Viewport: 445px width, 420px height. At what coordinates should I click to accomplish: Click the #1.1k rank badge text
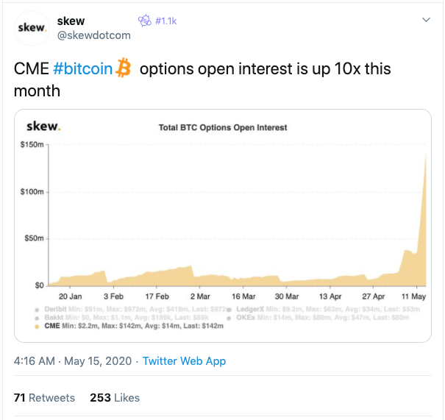tap(166, 21)
